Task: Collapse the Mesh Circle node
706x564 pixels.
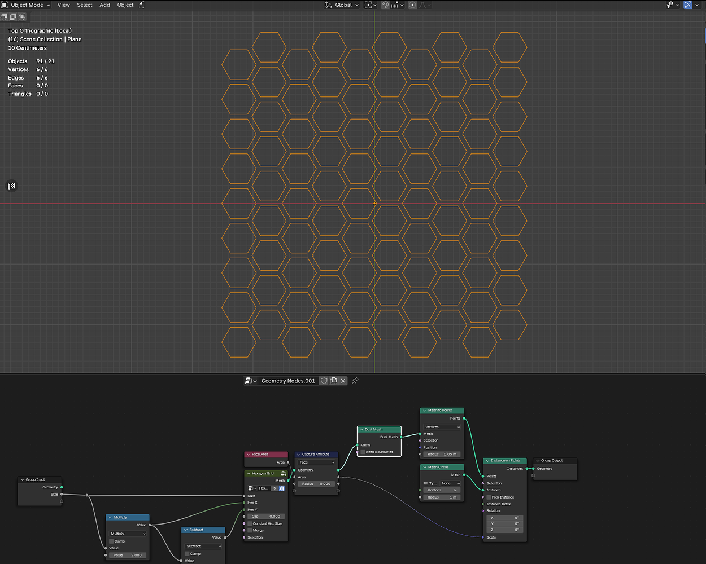Action: tap(425, 467)
